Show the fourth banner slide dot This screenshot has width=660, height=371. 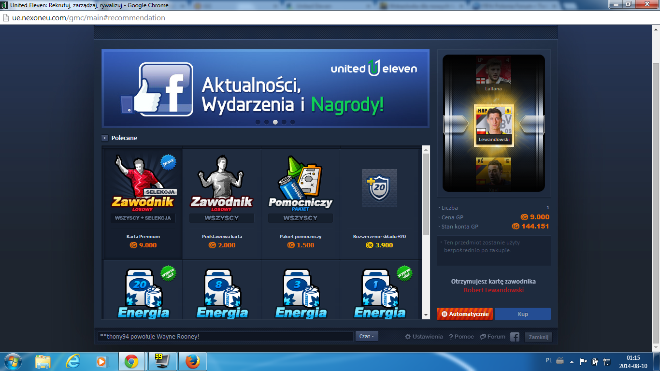pos(284,122)
